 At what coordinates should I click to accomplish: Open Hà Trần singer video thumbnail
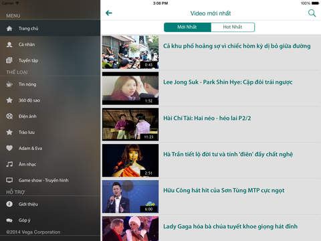tap(130, 161)
